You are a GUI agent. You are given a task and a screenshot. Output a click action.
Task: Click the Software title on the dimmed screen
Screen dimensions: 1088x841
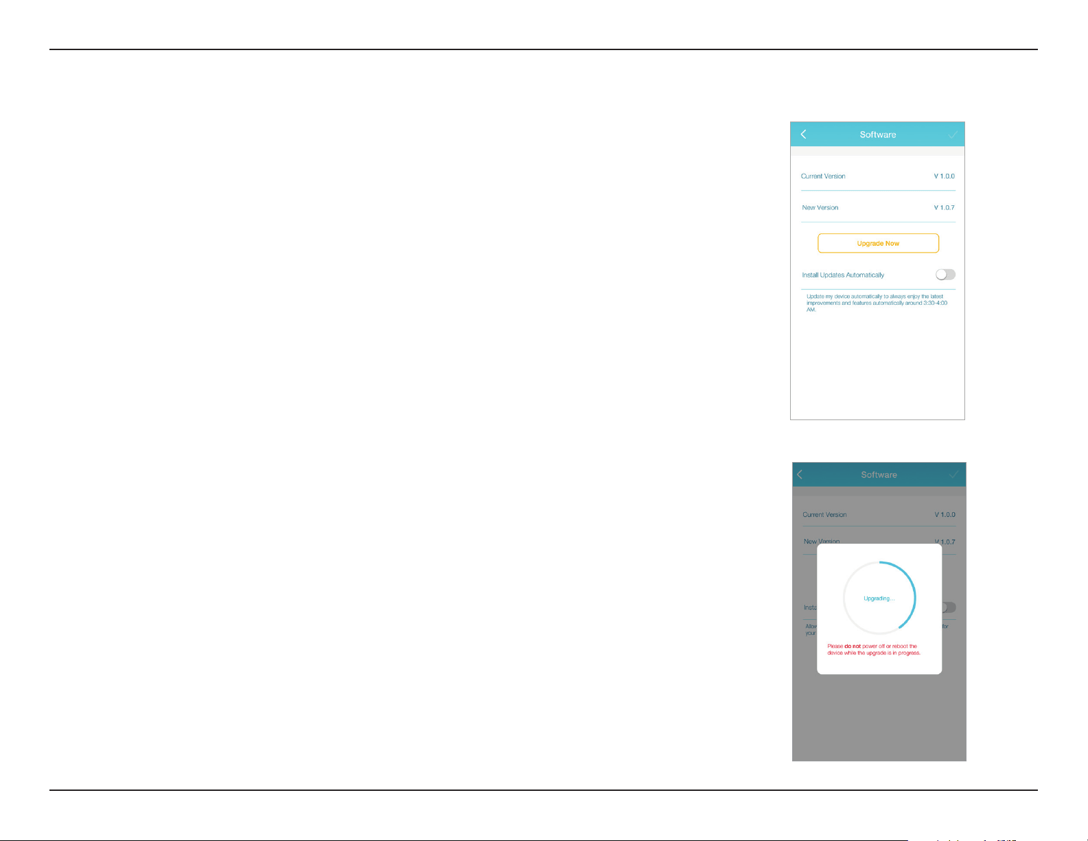tap(879, 474)
